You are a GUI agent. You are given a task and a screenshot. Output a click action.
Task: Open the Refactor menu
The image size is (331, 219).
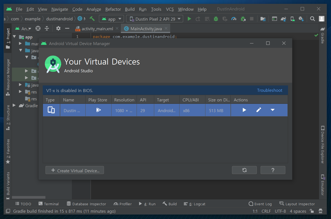113,9
